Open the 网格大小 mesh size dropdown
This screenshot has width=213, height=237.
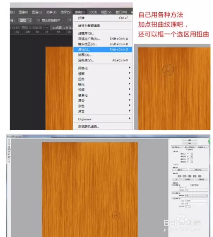196,187
